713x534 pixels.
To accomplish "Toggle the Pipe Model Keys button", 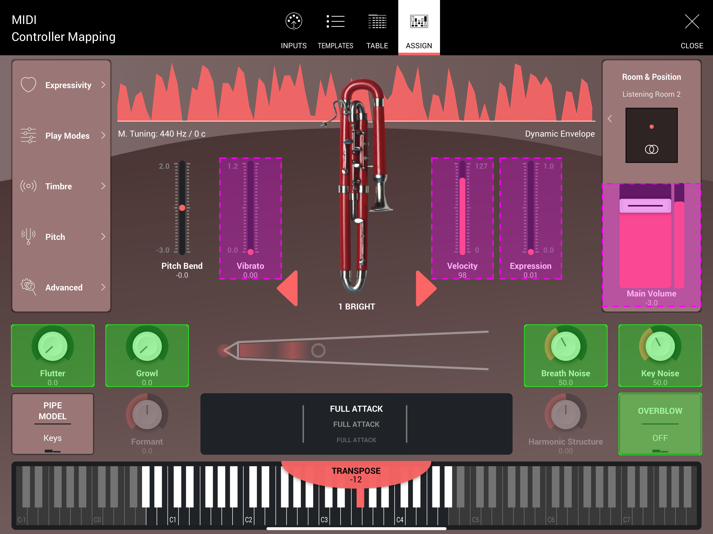I will click(52, 424).
